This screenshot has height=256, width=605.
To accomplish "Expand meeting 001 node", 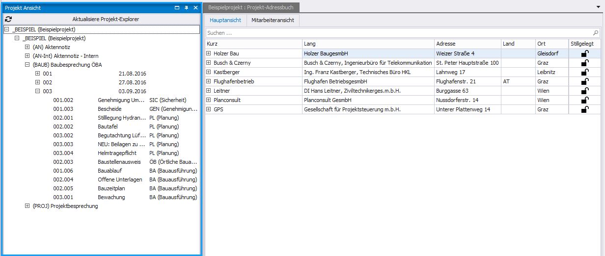I will [38, 74].
